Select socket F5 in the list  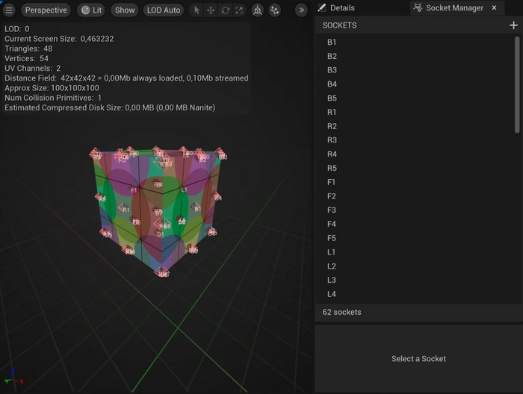tap(332, 238)
